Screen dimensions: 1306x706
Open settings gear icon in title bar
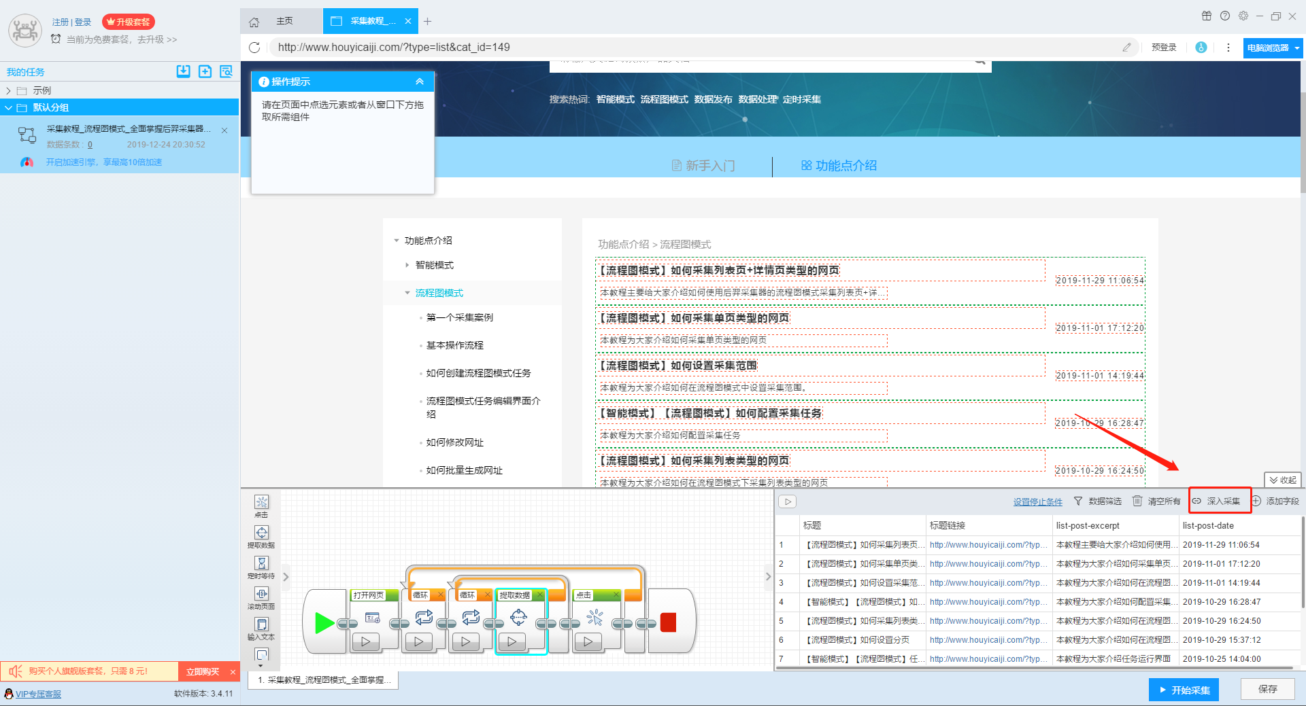click(x=1243, y=16)
